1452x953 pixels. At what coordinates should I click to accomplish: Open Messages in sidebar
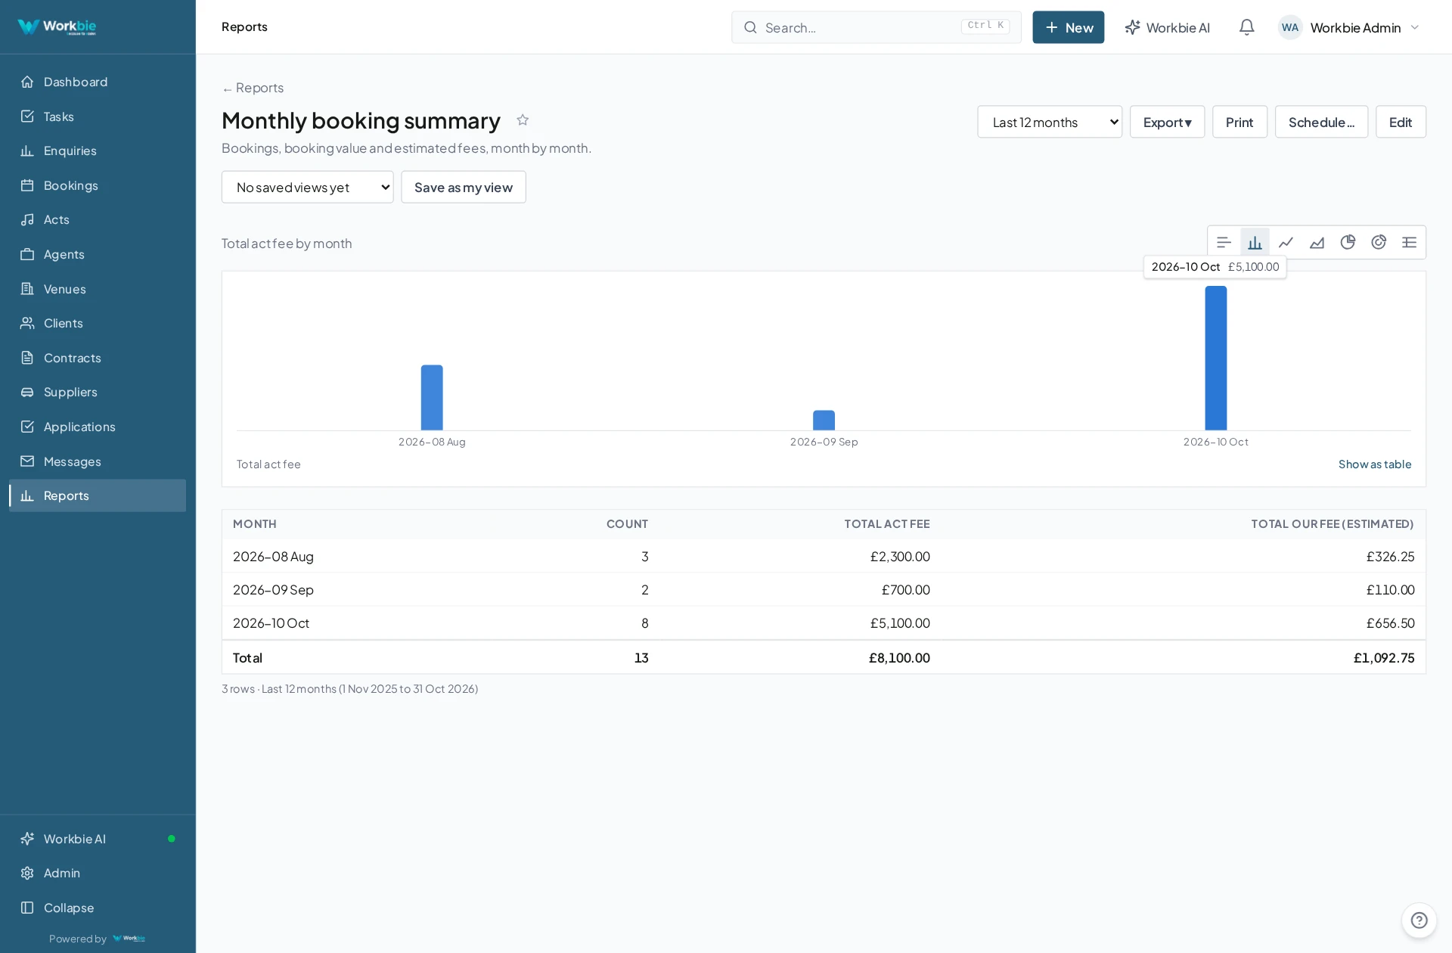(98, 461)
